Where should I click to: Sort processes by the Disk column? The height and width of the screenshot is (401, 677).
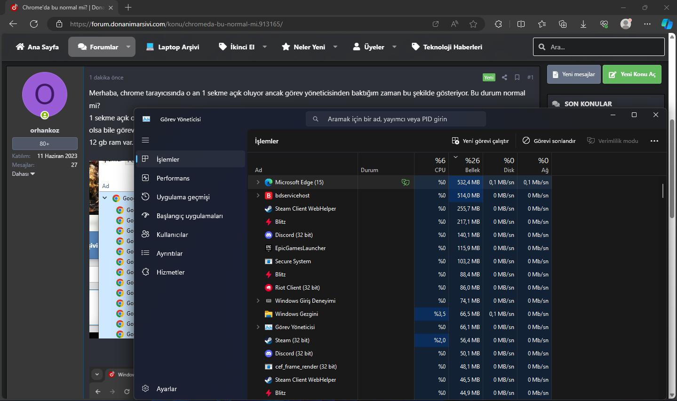click(x=500, y=165)
